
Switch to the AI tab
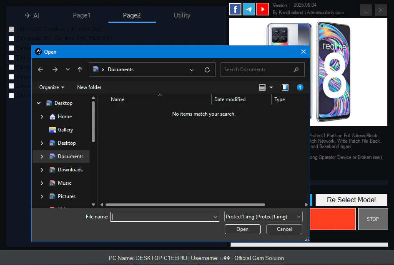pyautogui.click(x=33, y=15)
